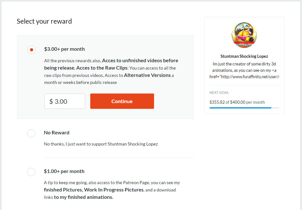This screenshot has width=302, height=210.
Task: Click the dollar sign in the amount box
Action: point(51,101)
